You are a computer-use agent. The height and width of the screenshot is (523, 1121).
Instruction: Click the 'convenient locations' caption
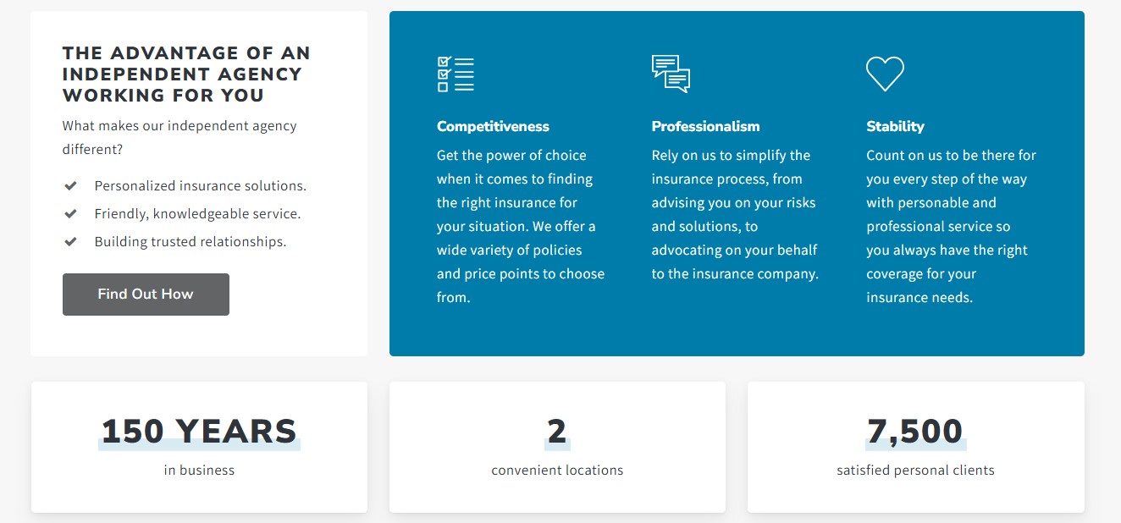click(x=557, y=470)
